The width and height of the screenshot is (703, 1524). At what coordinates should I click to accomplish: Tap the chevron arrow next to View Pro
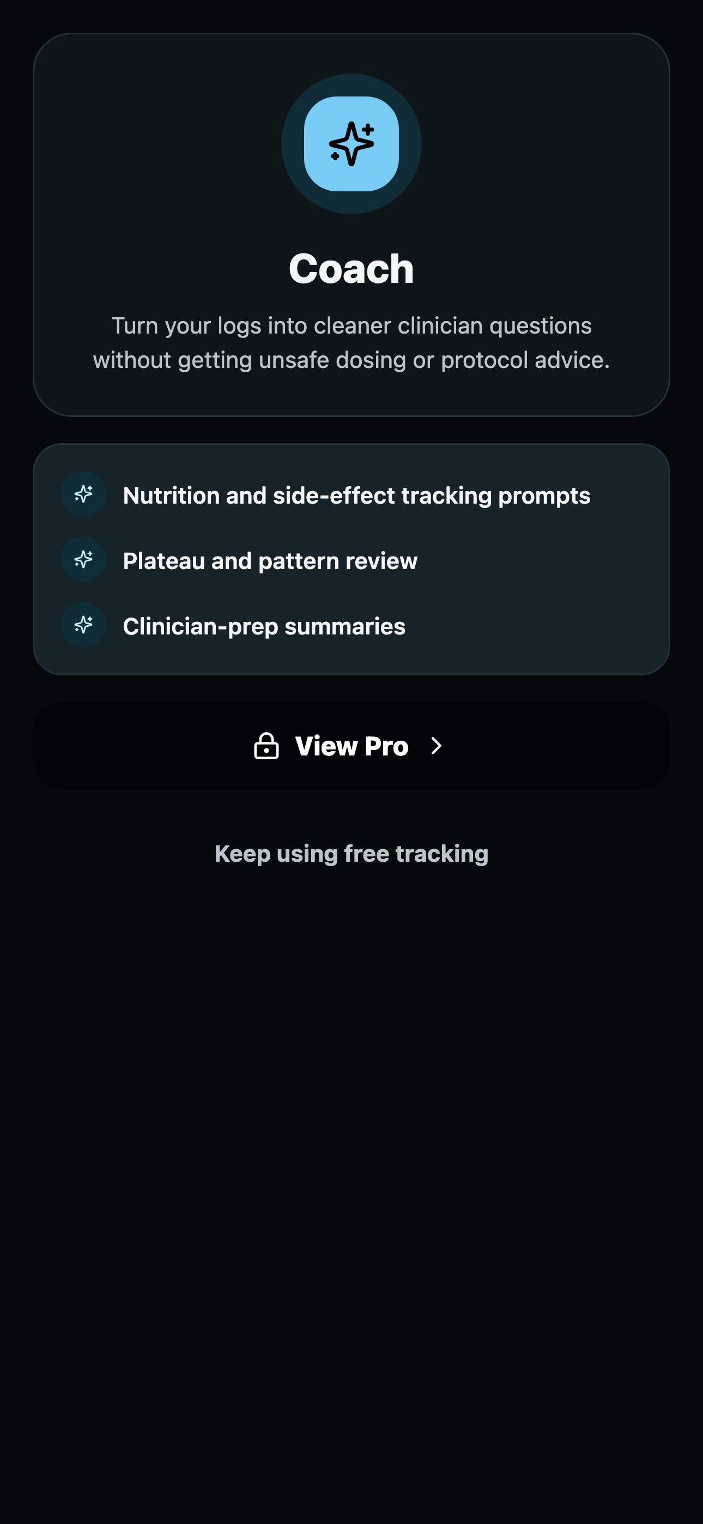[x=437, y=746]
